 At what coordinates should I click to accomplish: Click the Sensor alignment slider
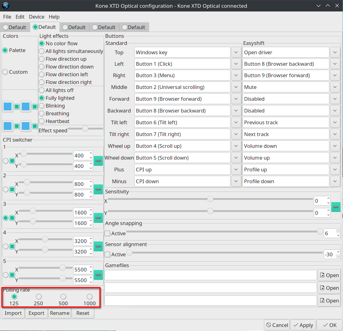click(225, 253)
